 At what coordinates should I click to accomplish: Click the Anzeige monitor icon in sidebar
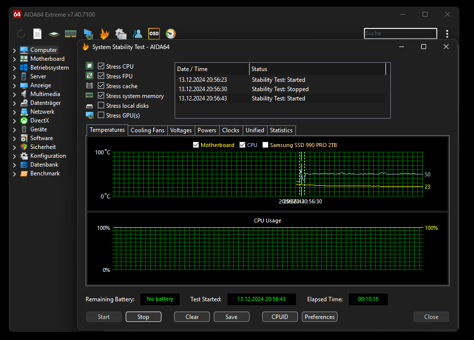pyautogui.click(x=24, y=85)
